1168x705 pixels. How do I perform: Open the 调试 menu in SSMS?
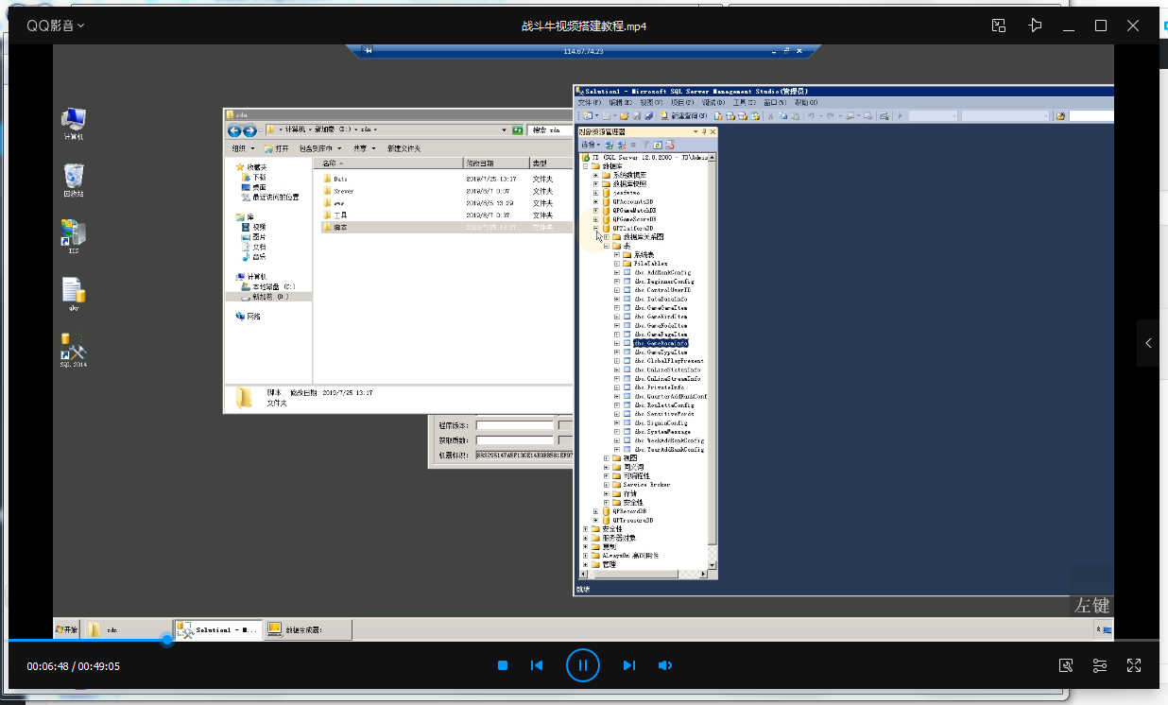713,102
